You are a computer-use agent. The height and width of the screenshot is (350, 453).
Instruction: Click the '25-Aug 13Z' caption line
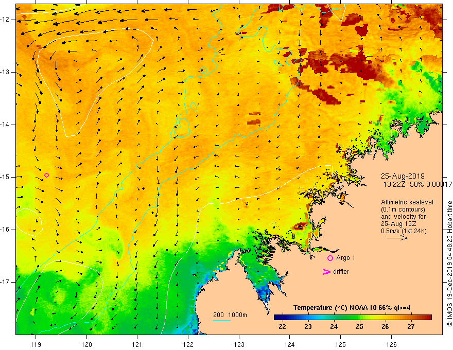[x=398, y=224]
